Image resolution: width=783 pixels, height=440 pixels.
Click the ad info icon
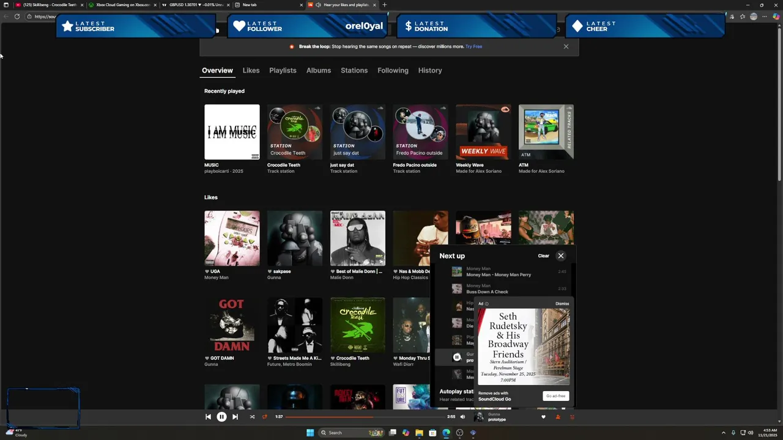[487, 304]
